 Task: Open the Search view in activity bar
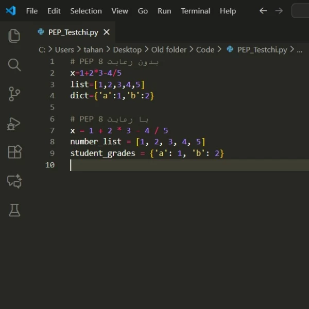click(x=14, y=65)
